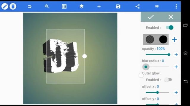
Task: Tap the Android back button
Action: [186, 82]
